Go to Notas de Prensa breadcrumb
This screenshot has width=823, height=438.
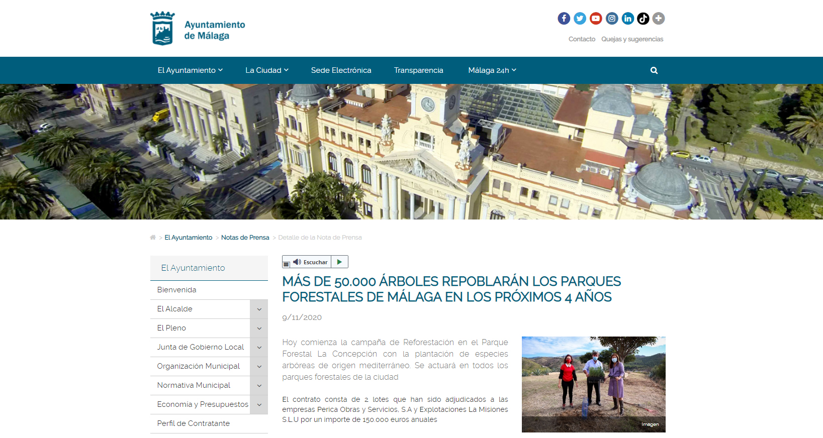coord(245,238)
